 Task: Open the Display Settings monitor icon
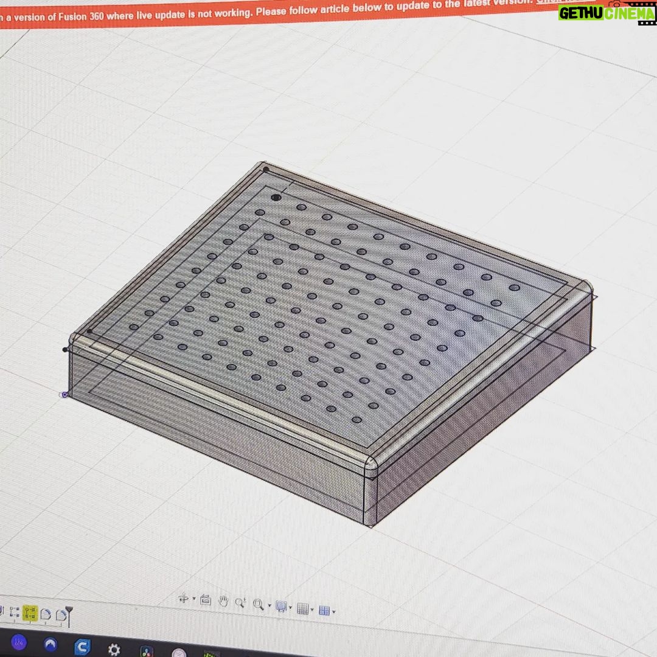click(x=281, y=607)
